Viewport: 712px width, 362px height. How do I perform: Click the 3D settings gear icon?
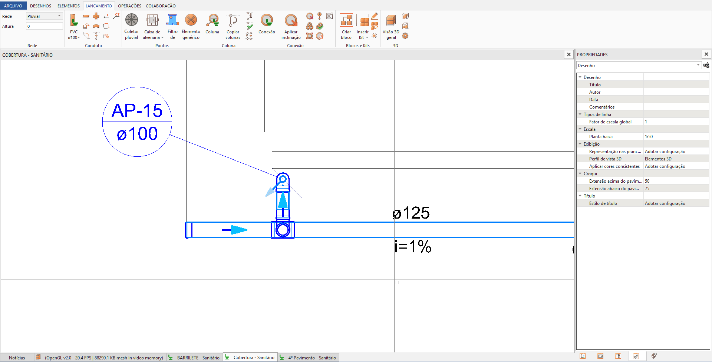pyautogui.click(x=405, y=36)
